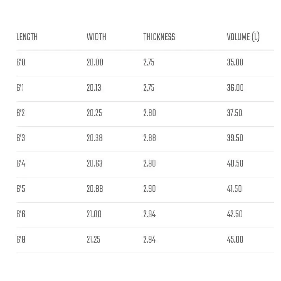
Task: Select the 6'8 length cell
Action: pos(21,240)
